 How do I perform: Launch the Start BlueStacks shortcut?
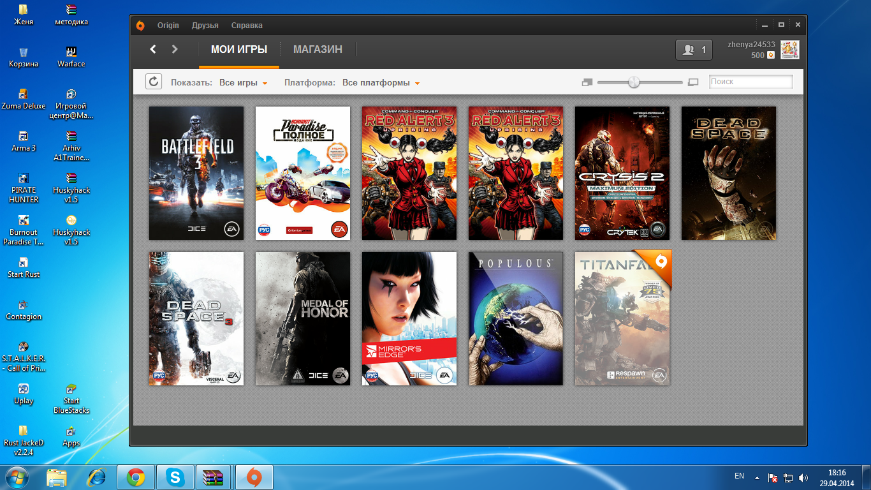pos(71,398)
